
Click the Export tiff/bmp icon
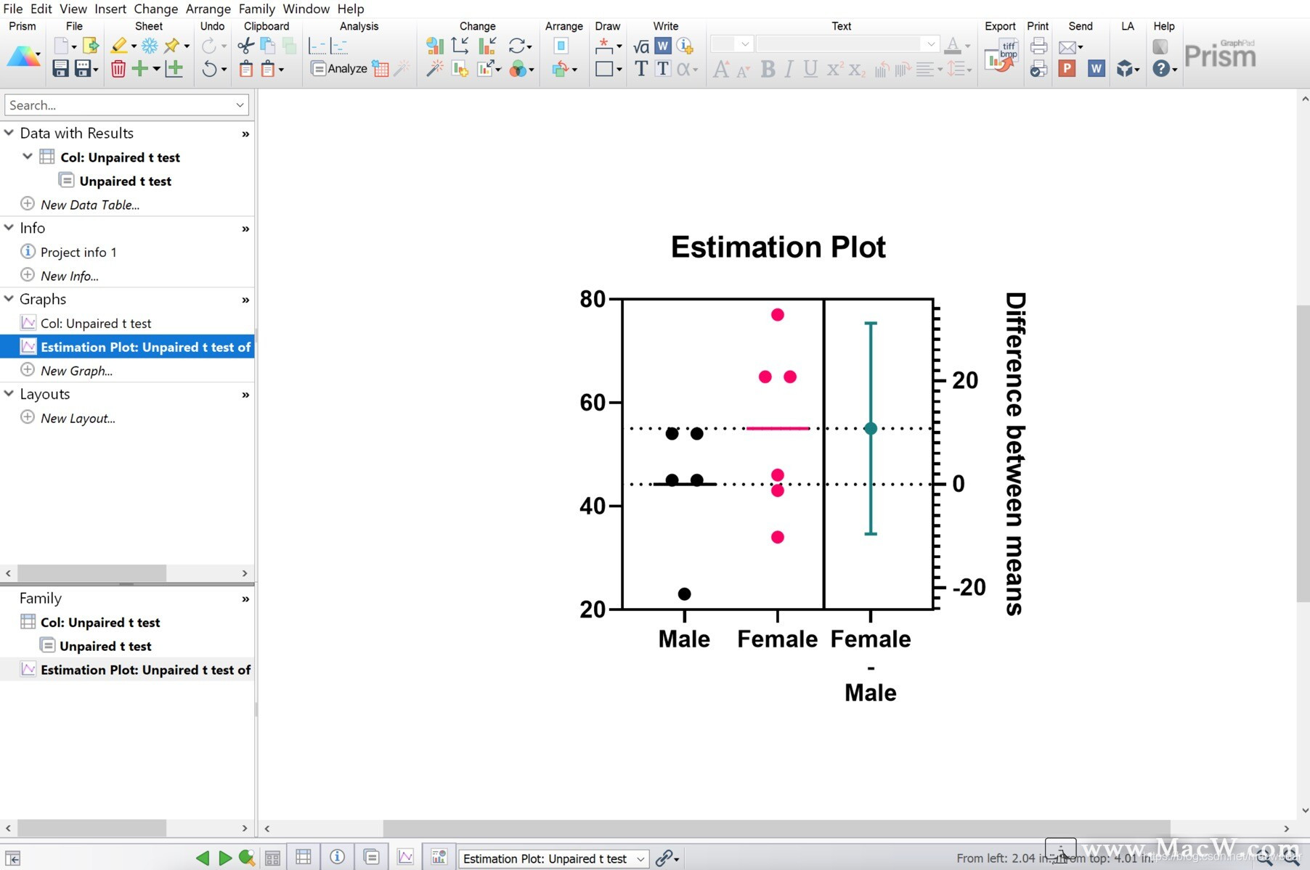1001,57
